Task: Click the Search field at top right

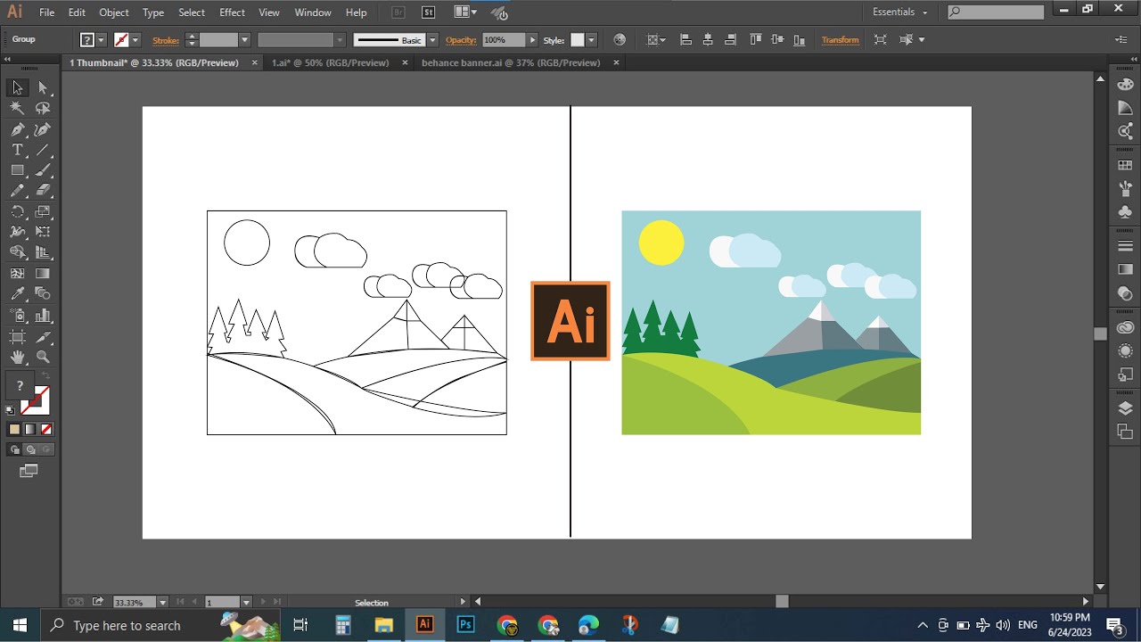Action: [995, 12]
